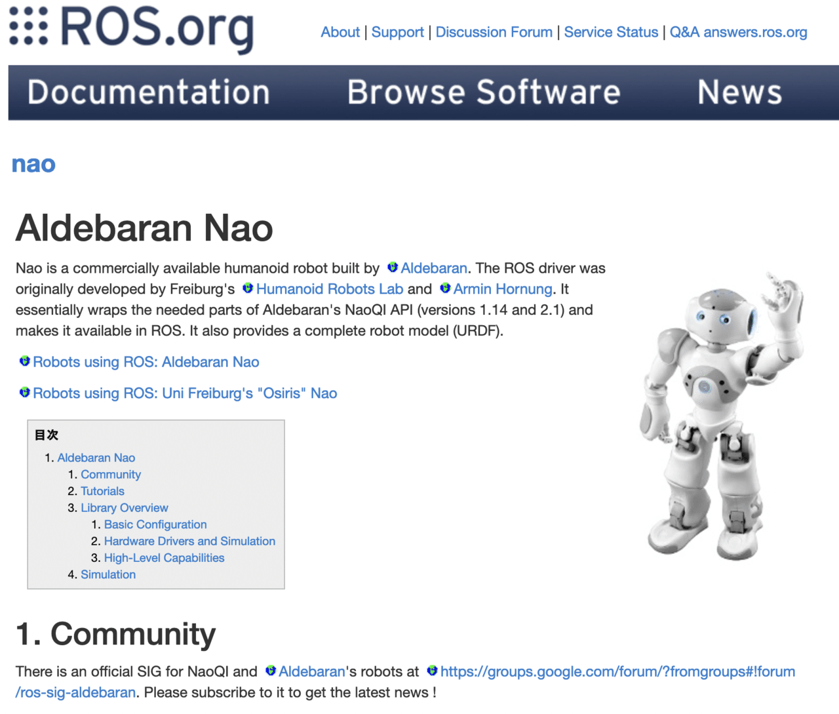Open the ros-sig-aldebaran Google Groups link
Image resolution: width=839 pixels, height=714 pixels.
(x=617, y=671)
